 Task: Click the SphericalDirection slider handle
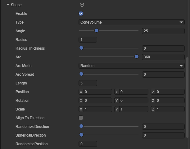click(81, 135)
